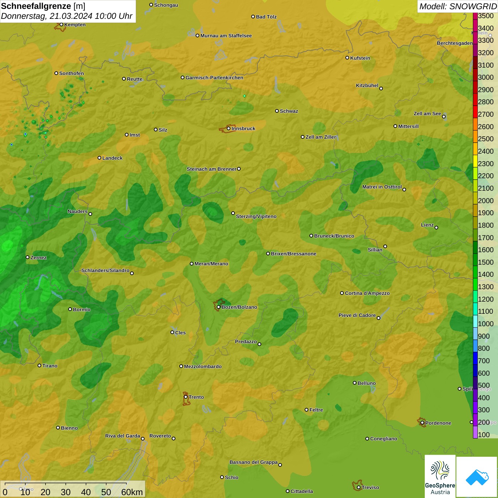Click the Trento city marker

click(186, 397)
